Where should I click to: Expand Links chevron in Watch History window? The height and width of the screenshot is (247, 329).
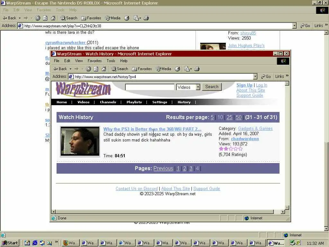(287, 76)
